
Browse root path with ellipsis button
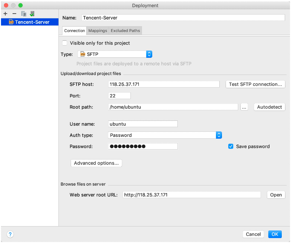tap(244, 107)
